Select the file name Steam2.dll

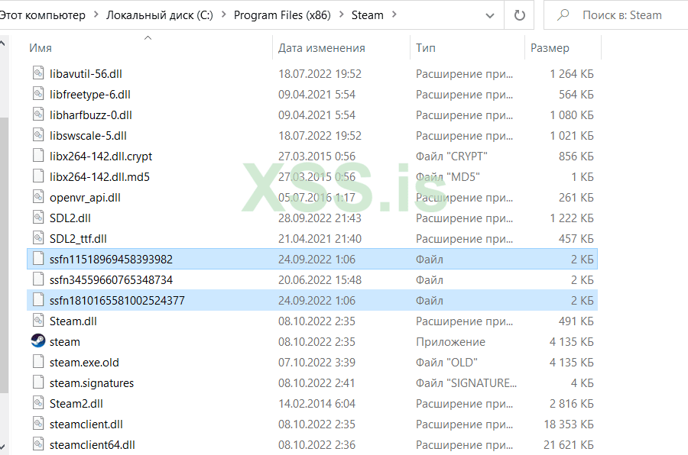pyautogui.click(x=76, y=403)
